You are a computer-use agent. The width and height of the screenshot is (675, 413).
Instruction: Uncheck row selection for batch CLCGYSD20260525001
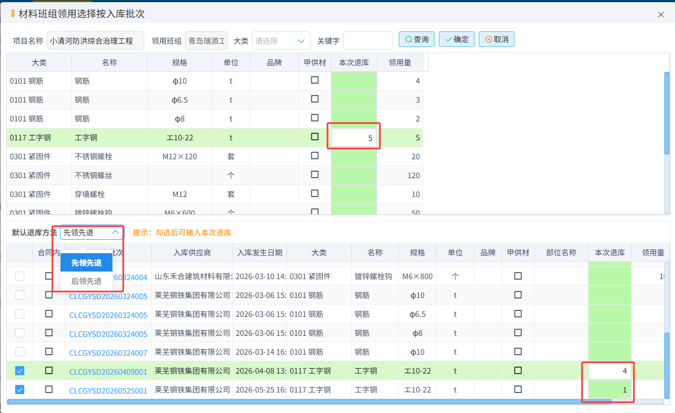coord(19,390)
